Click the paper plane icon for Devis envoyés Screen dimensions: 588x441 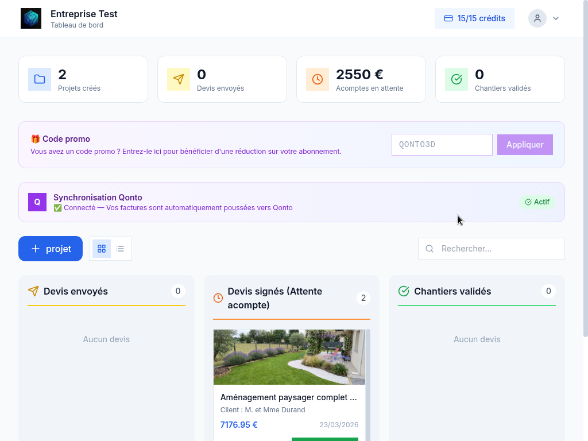pos(179,79)
